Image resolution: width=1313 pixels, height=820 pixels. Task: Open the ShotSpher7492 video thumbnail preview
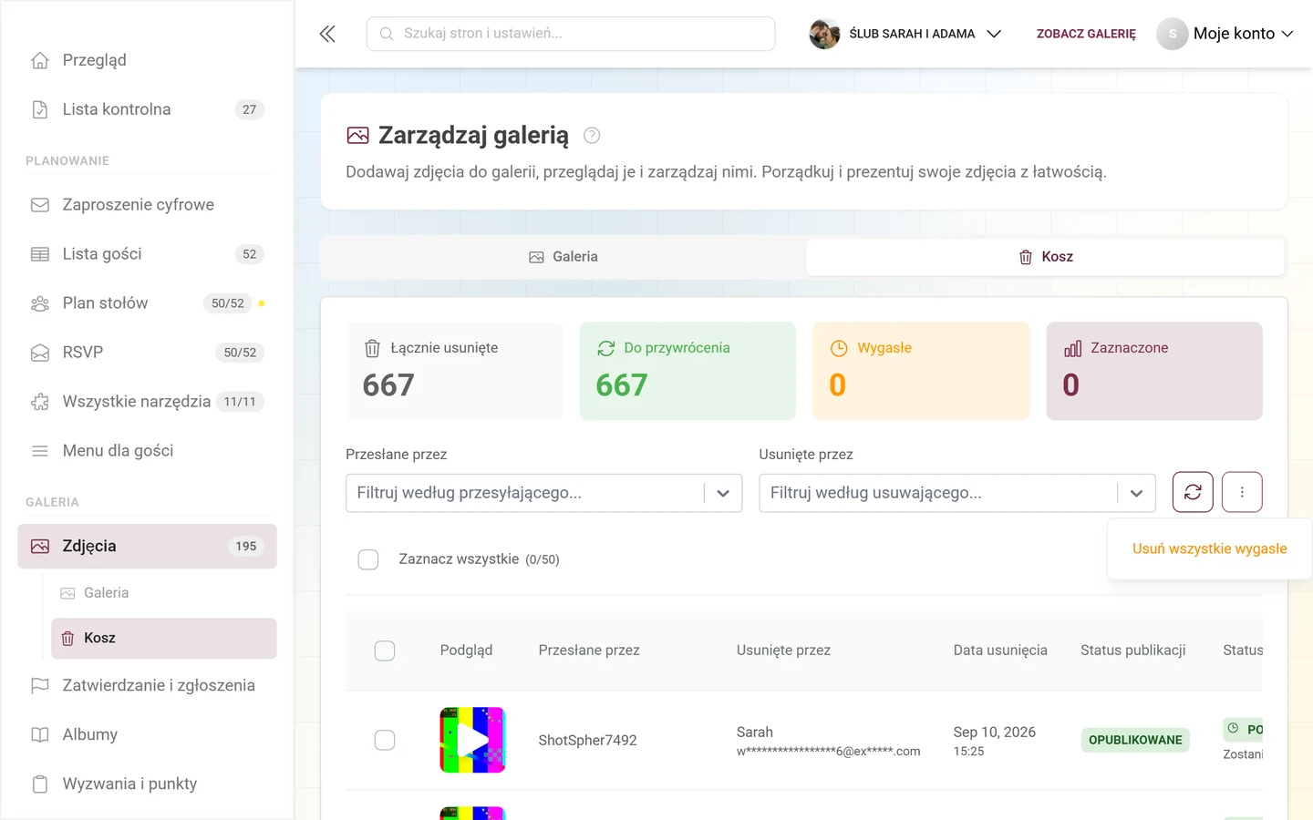[472, 740]
